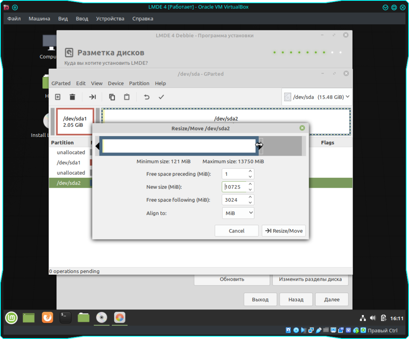Click the Copy partition icon
Image resolution: width=409 pixels, height=339 pixels.
tap(112, 97)
